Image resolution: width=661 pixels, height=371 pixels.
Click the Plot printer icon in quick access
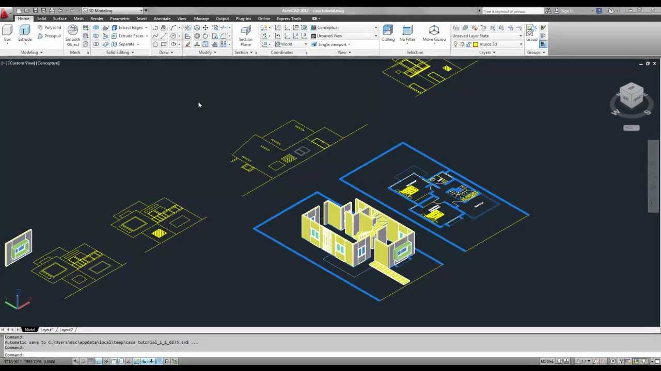click(x=52, y=11)
